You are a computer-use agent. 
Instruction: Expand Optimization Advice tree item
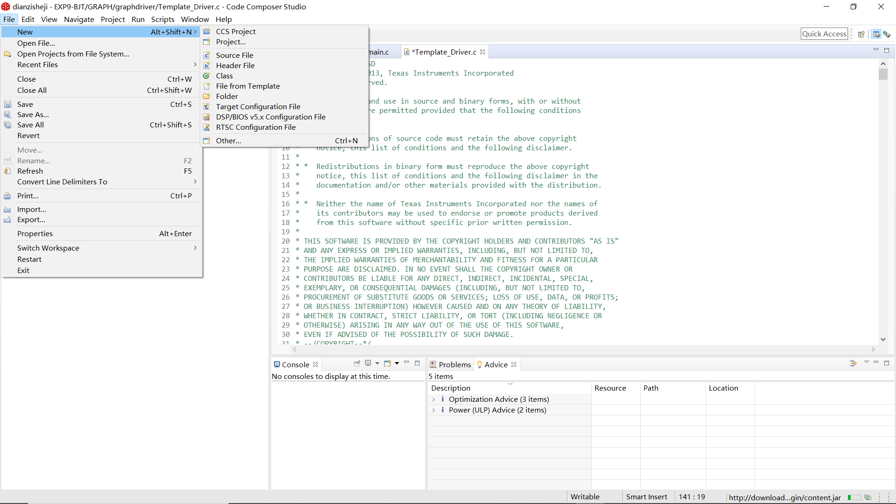point(434,399)
